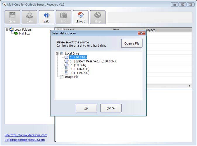
Task: Click the F: drive partition icon
Action: tap(66, 65)
